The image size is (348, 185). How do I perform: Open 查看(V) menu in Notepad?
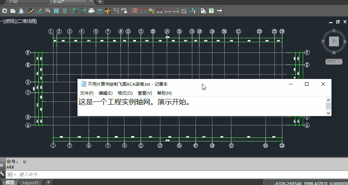(145, 93)
